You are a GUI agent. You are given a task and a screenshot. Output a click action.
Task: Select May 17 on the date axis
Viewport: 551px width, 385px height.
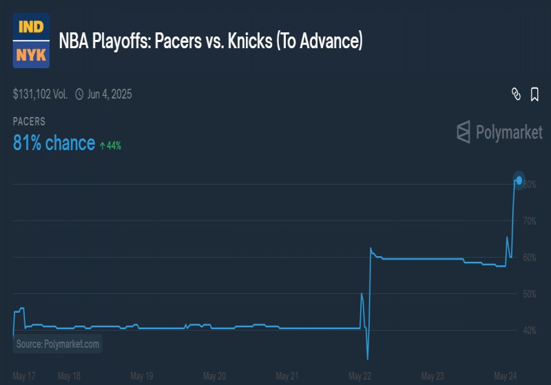point(24,376)
